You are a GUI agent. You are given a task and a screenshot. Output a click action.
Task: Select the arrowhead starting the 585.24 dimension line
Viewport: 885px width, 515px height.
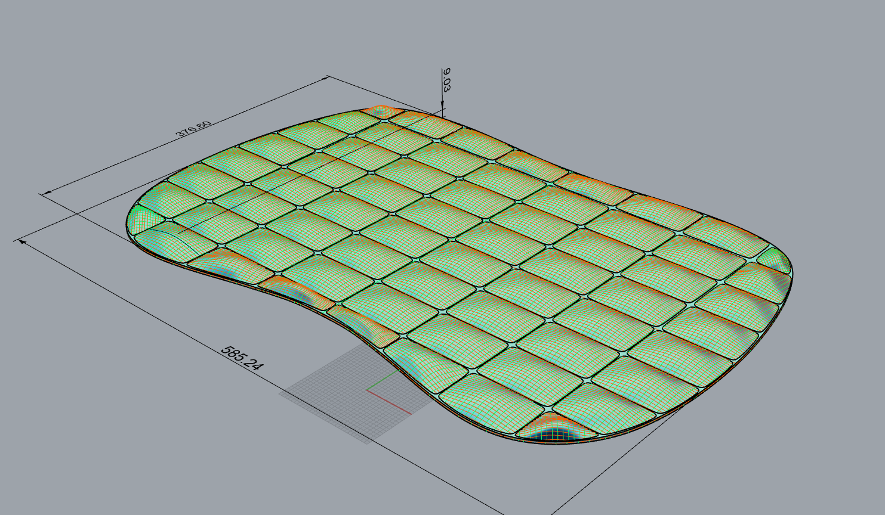pyautogui.click(x=23, y=241)
